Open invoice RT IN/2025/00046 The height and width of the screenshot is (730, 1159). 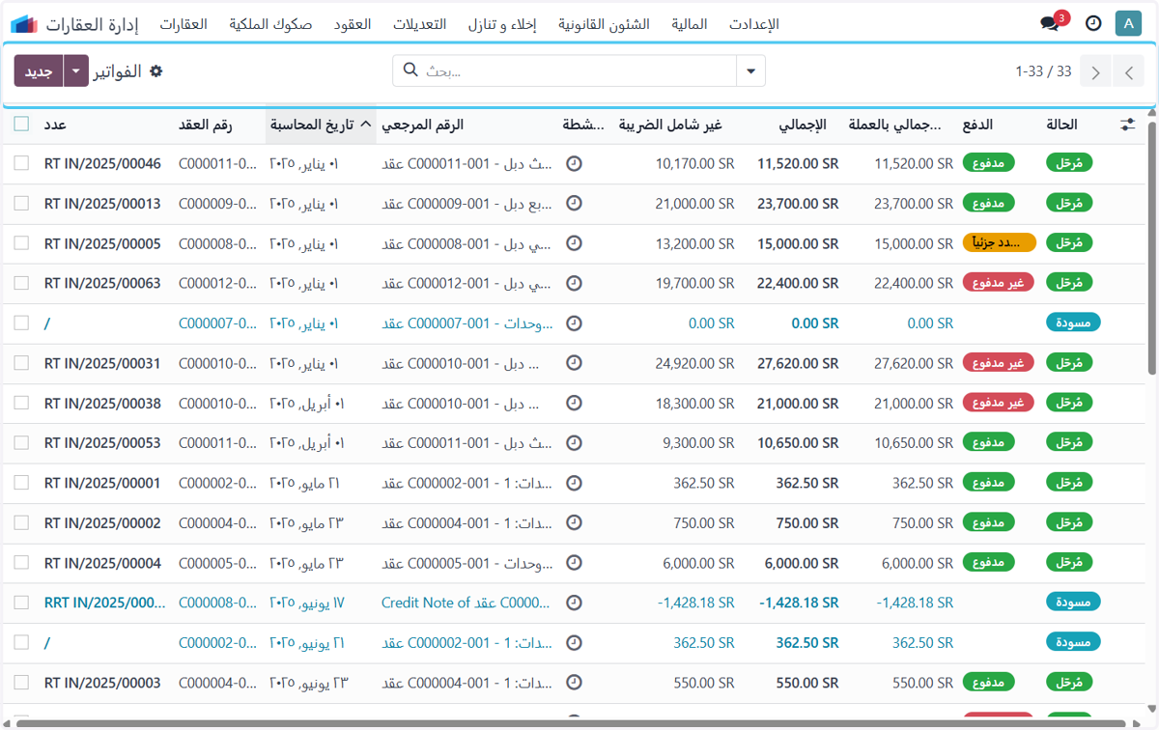tap(102, 164)
